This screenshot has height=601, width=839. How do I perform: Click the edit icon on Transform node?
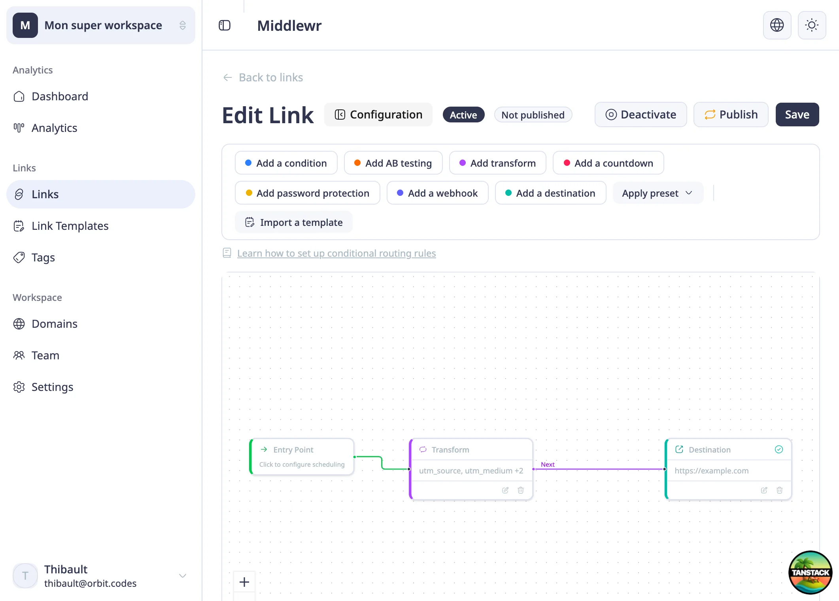click(505, 490)
